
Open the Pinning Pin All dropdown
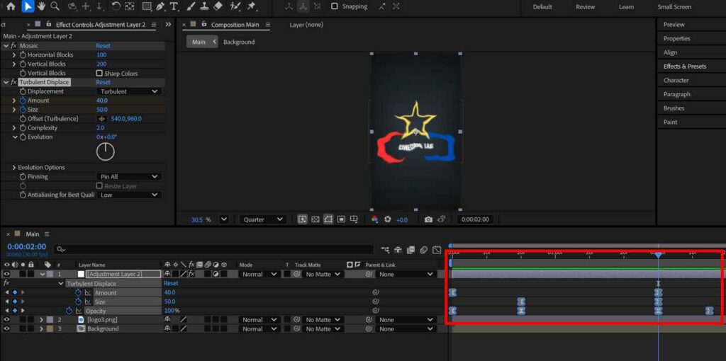[129, 176]
